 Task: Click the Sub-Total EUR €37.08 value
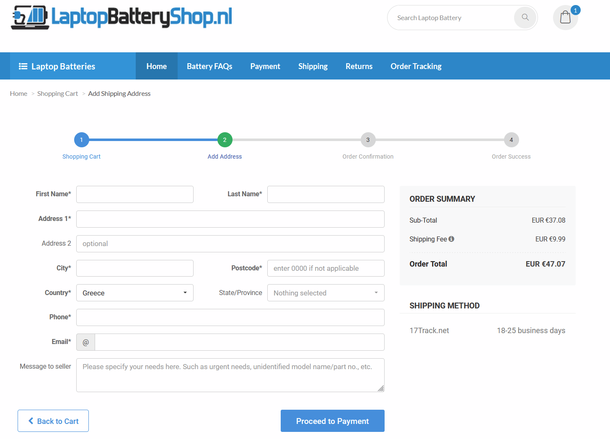click(549, 220)
